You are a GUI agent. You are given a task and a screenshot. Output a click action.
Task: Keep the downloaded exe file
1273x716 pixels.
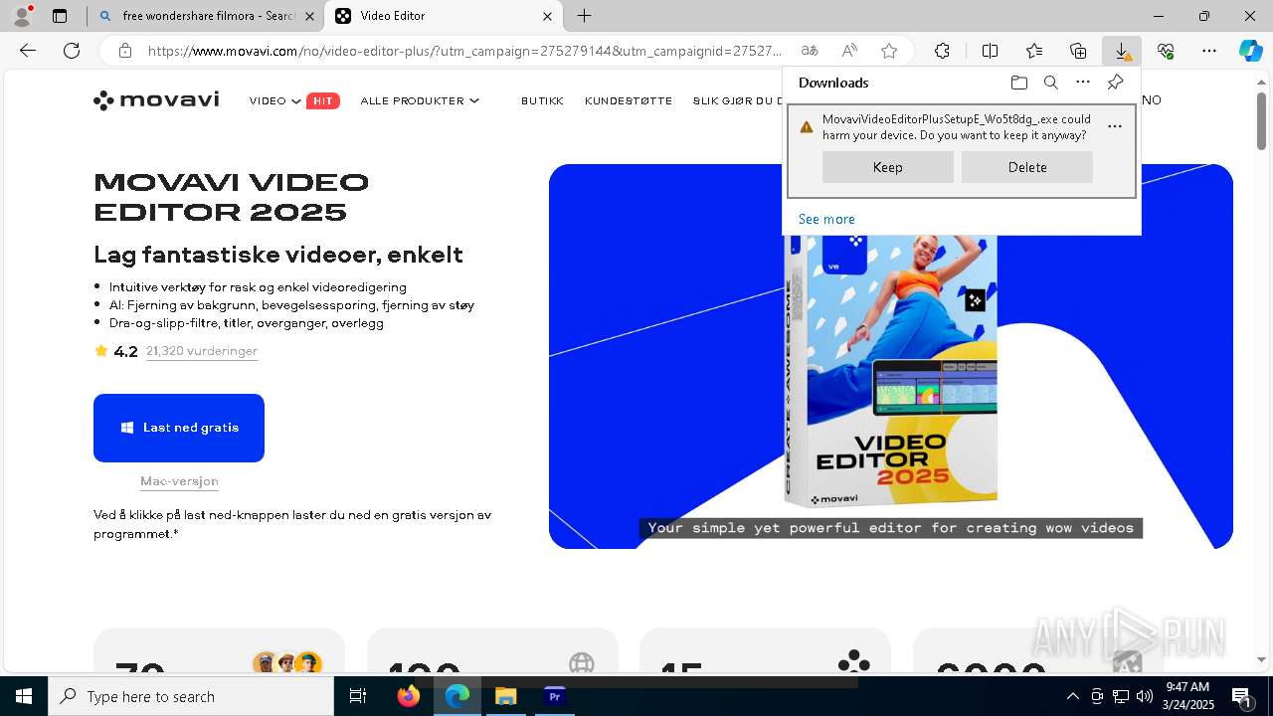pos(888,167)
